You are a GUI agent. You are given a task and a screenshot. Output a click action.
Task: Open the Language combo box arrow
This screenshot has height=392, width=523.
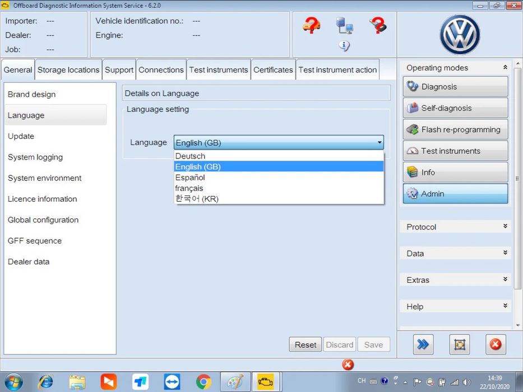[x=379, y=143]
